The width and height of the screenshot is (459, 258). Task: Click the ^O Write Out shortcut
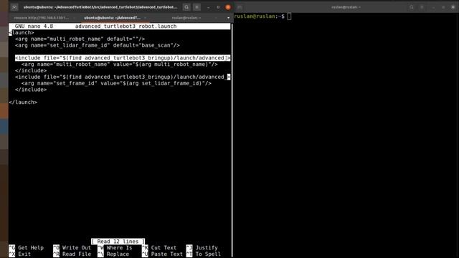pyautogui.click(x=72, y=248)
